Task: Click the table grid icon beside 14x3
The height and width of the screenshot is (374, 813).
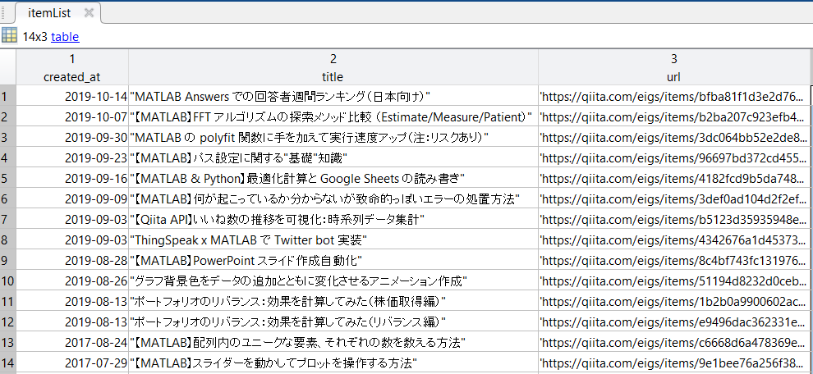Action: click(9, 36)
